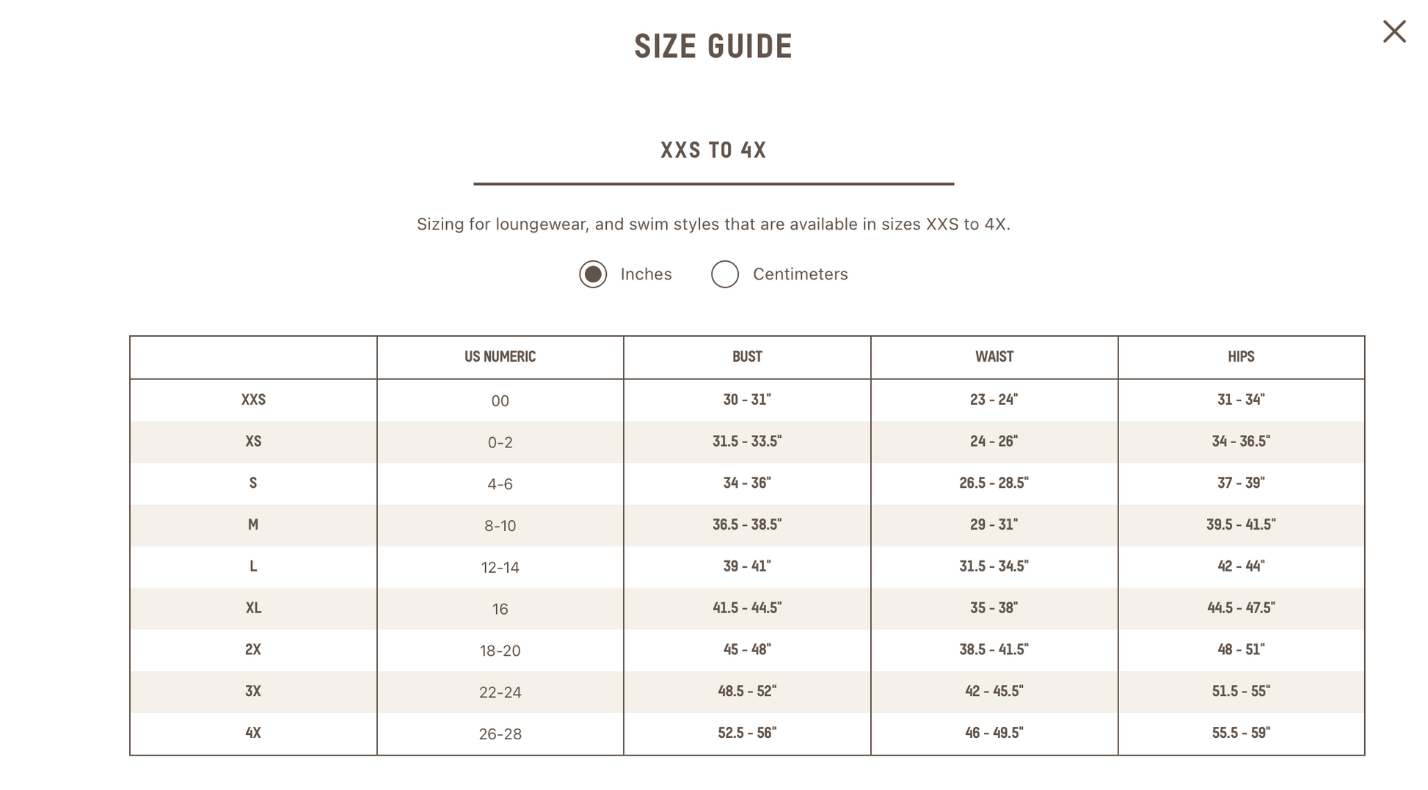1428x790 pixels.
Task: Click the WAIST column header
Action: click(994, 356)
